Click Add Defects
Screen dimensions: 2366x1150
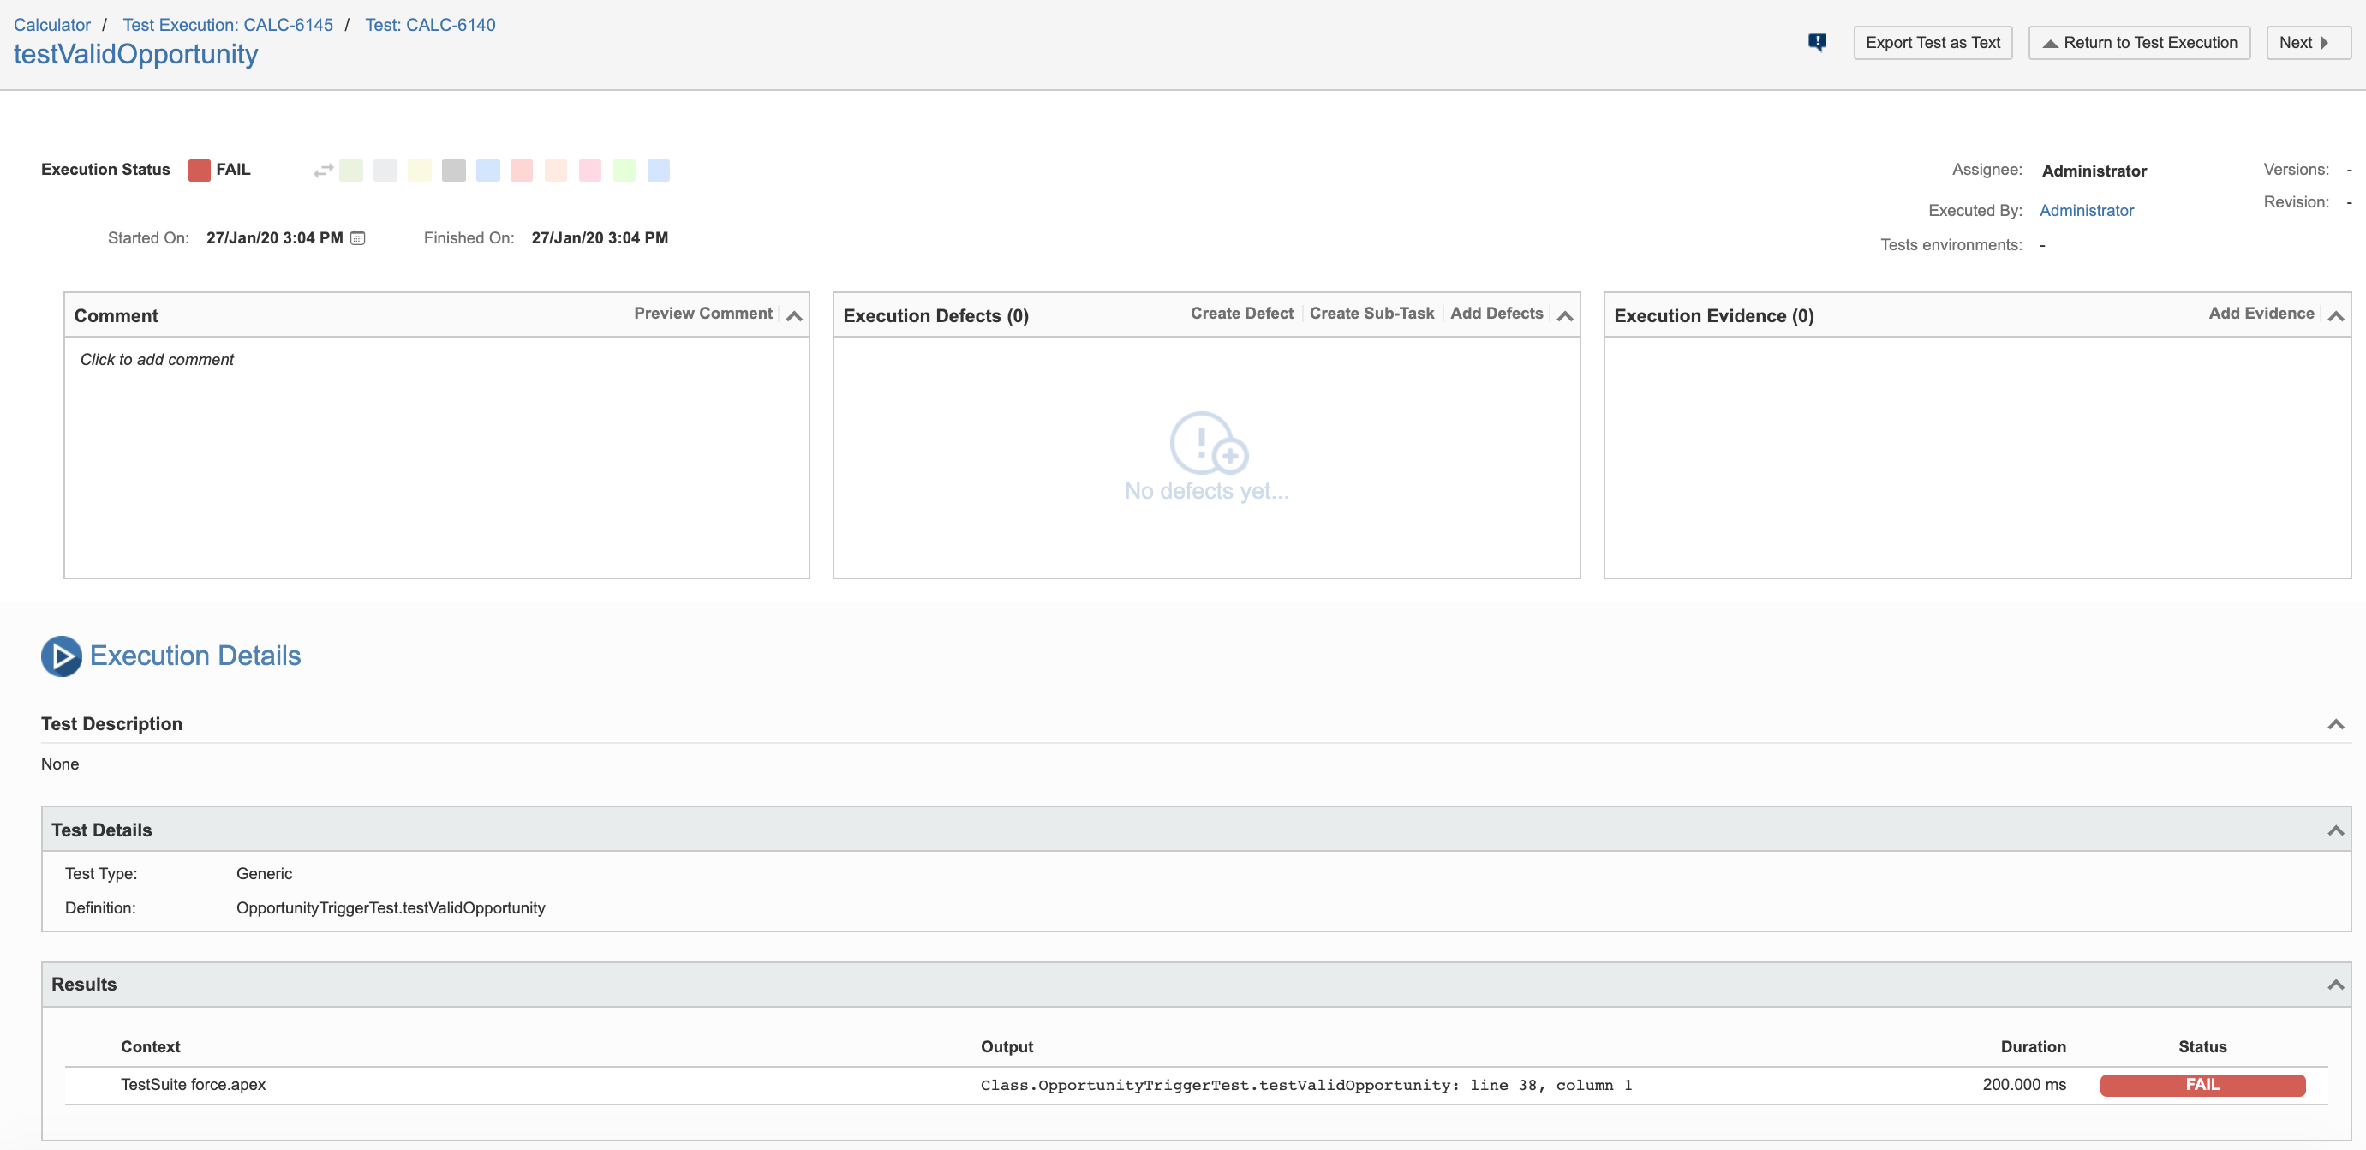(x=1497, y=314)
